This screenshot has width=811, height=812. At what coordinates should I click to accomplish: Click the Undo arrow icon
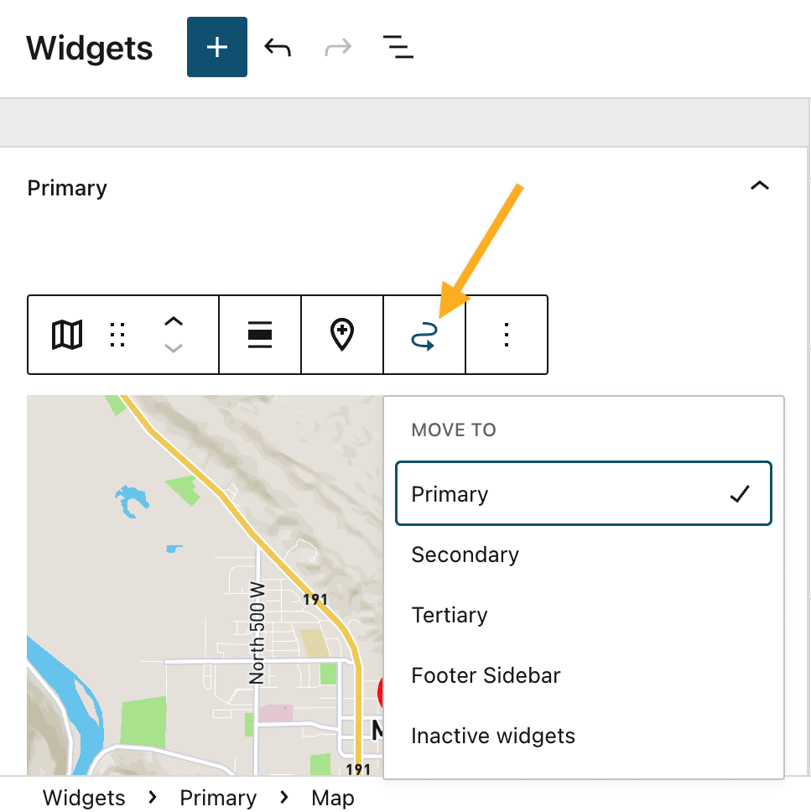278,47
